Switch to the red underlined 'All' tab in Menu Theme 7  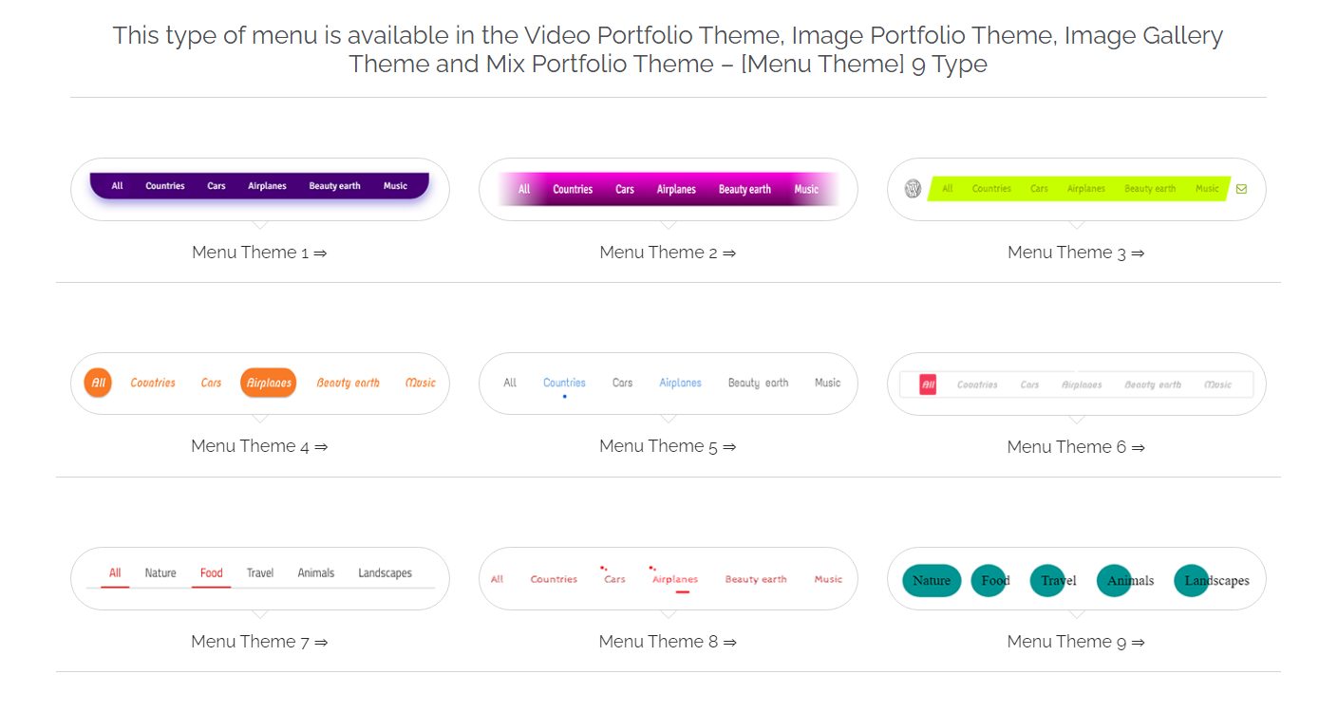tap(115, 573)
